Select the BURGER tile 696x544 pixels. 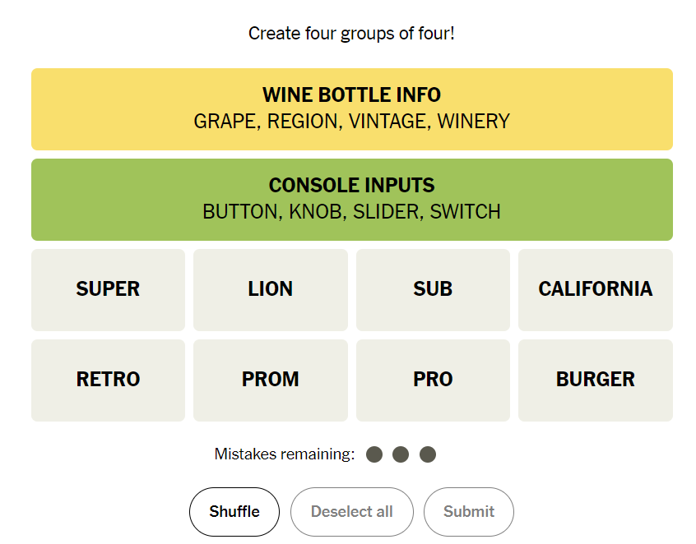coord(595,380)
